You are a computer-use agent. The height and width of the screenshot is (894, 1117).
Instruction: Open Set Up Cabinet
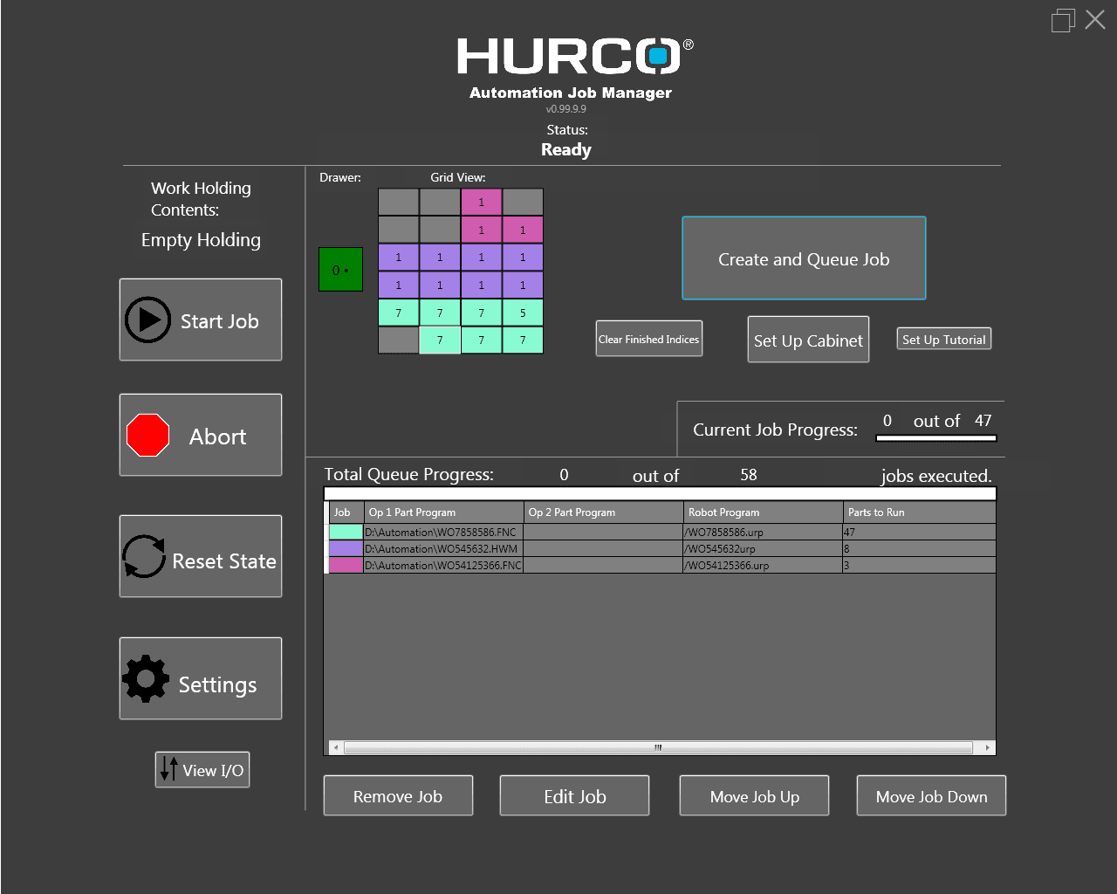(x=808, y=340)
